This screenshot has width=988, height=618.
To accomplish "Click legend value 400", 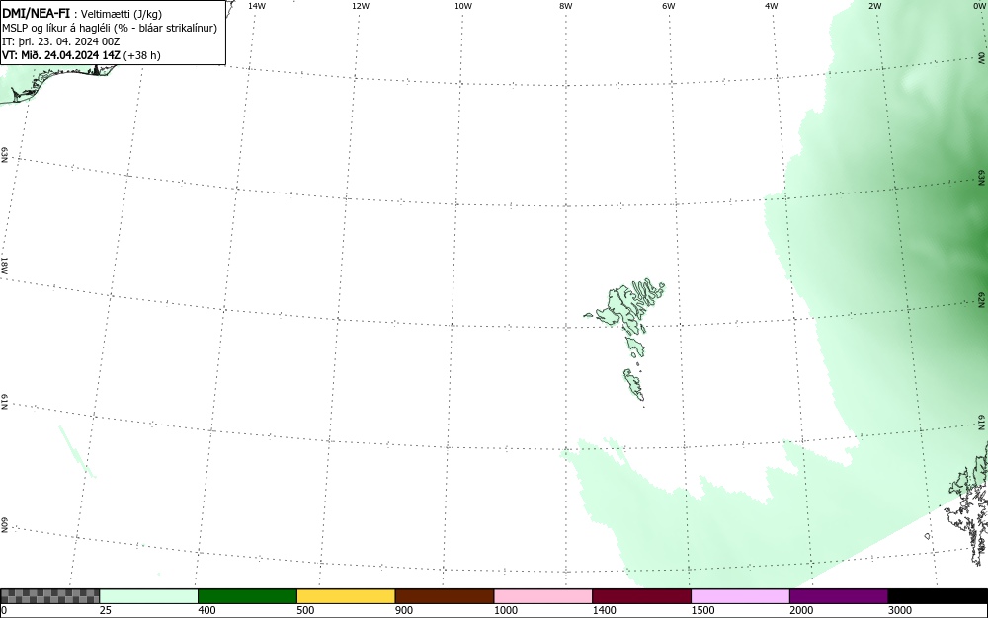I will [x=206, y=610].
